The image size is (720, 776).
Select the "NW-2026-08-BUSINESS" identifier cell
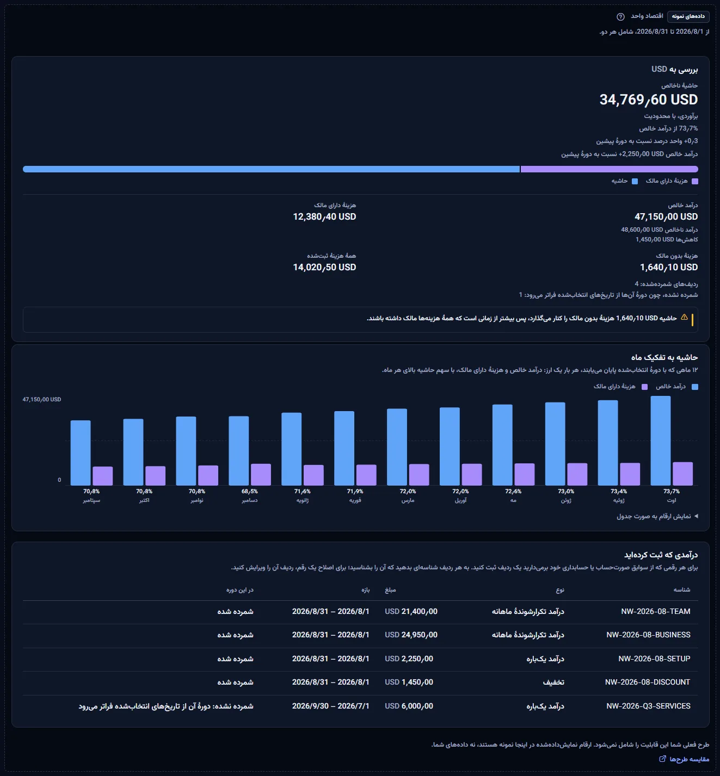point(648,635)
